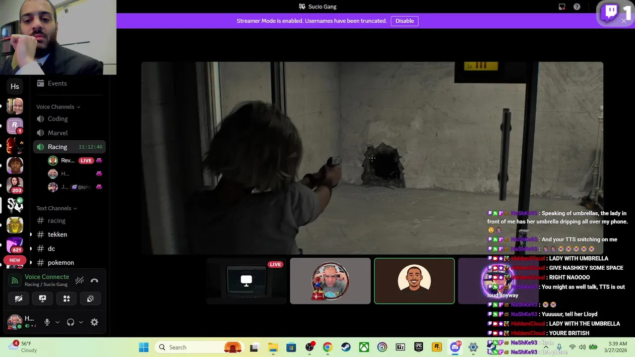Toggle noise suppression icon
635x357 pixels.
coord(79,281)
